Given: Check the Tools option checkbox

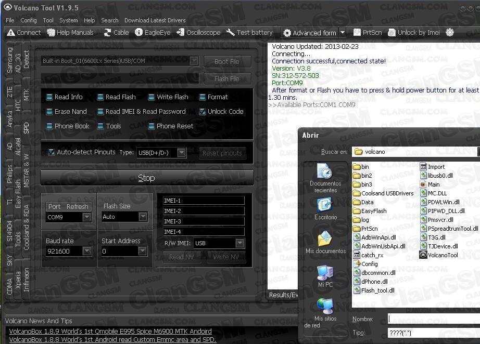Looking at the screenshot, I should point(100,126).
